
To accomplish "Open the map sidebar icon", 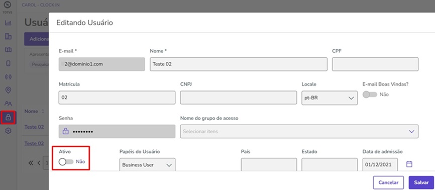I will (x=9, y=50).
